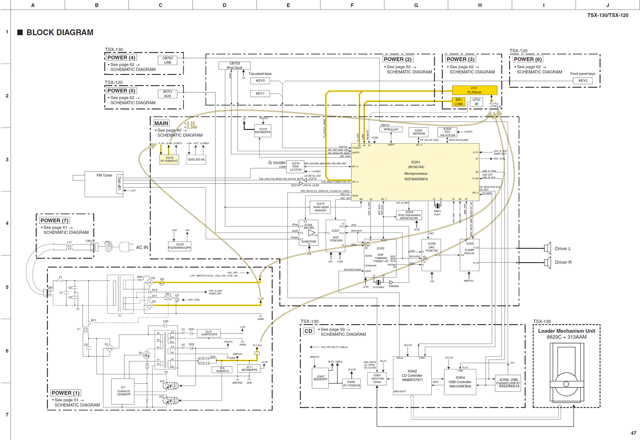Image resolution: width=640 pixels, height=440 pixels.
Task: Click the CD section label
Action: click(x=309, y=331)
